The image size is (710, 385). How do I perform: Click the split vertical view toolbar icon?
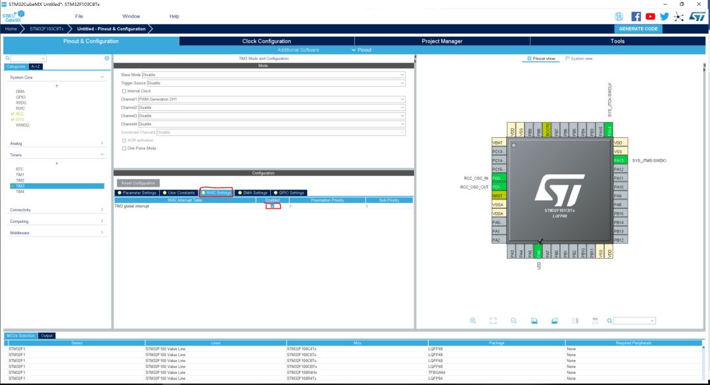pos(575,321)
